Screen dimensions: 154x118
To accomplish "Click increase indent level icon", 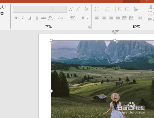I will (127, 9).
